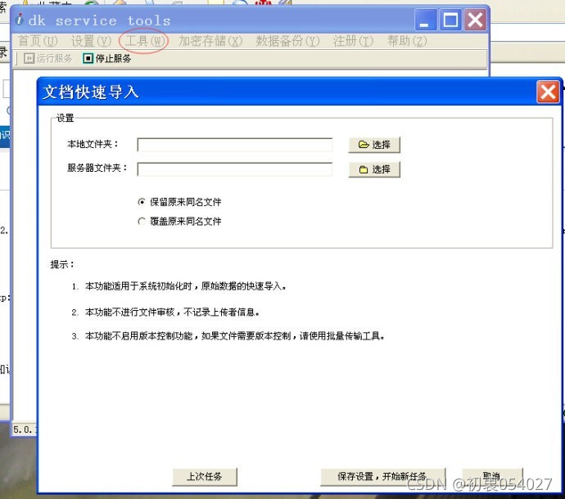
Task: Close the dk service tools window
Action: click(475, 20)
